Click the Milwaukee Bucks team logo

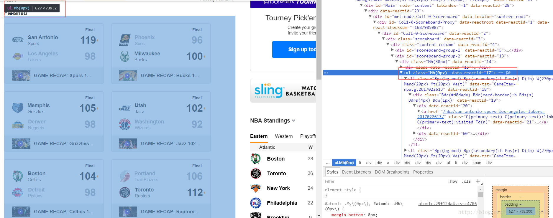click(125, 56)
